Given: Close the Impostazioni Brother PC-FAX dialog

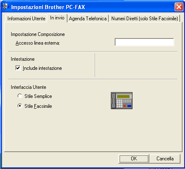Looking at the screenshot, I should pos(179,7).
